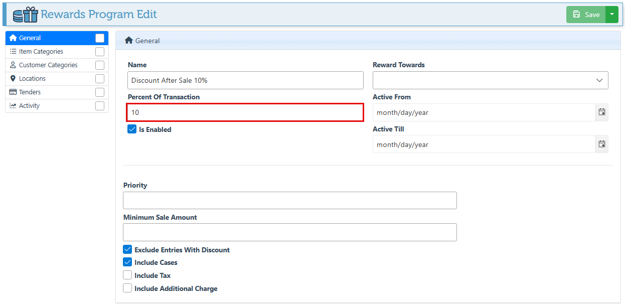Viewport: 625px width, 305px height.
Task: Enable the Include Tax checkbox
Action: pos(127,275)
